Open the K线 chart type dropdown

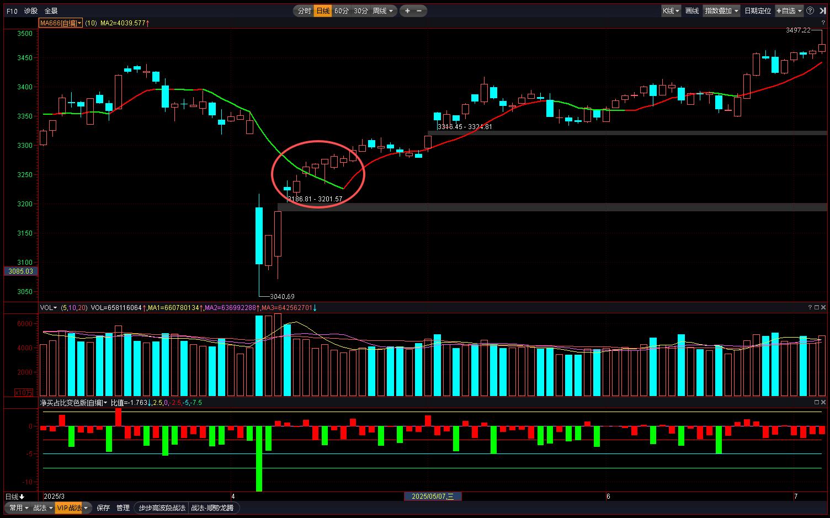click(x=671, y=11)
